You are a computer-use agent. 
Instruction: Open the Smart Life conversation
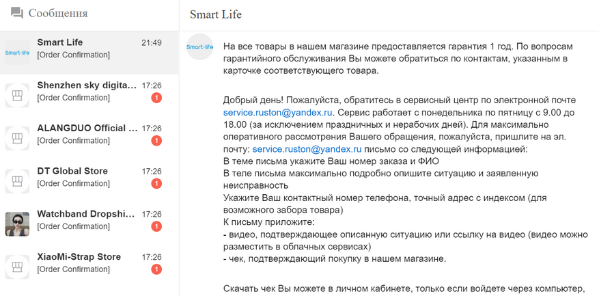tap(89, 53)
